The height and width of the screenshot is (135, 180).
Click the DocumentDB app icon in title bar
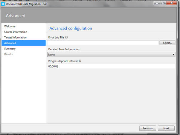[x=3, y=4]
